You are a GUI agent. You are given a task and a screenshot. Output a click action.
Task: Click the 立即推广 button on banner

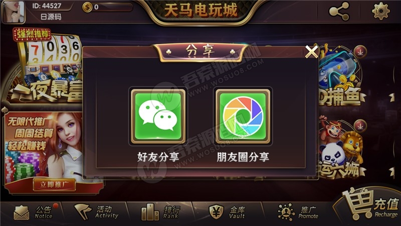pos(54,184)
